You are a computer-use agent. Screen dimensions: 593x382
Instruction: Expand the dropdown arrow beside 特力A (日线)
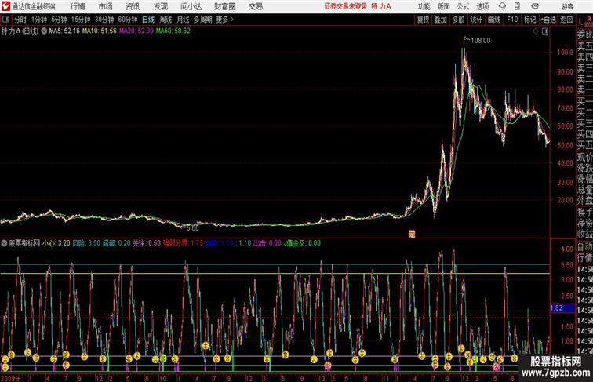point(44,31)
